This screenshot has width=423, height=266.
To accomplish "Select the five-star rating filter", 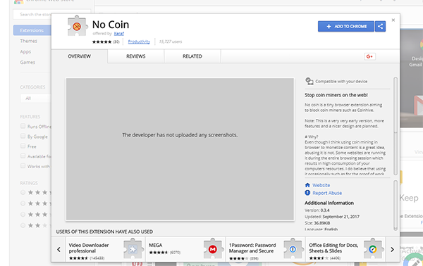I will (x=23, y=192).
